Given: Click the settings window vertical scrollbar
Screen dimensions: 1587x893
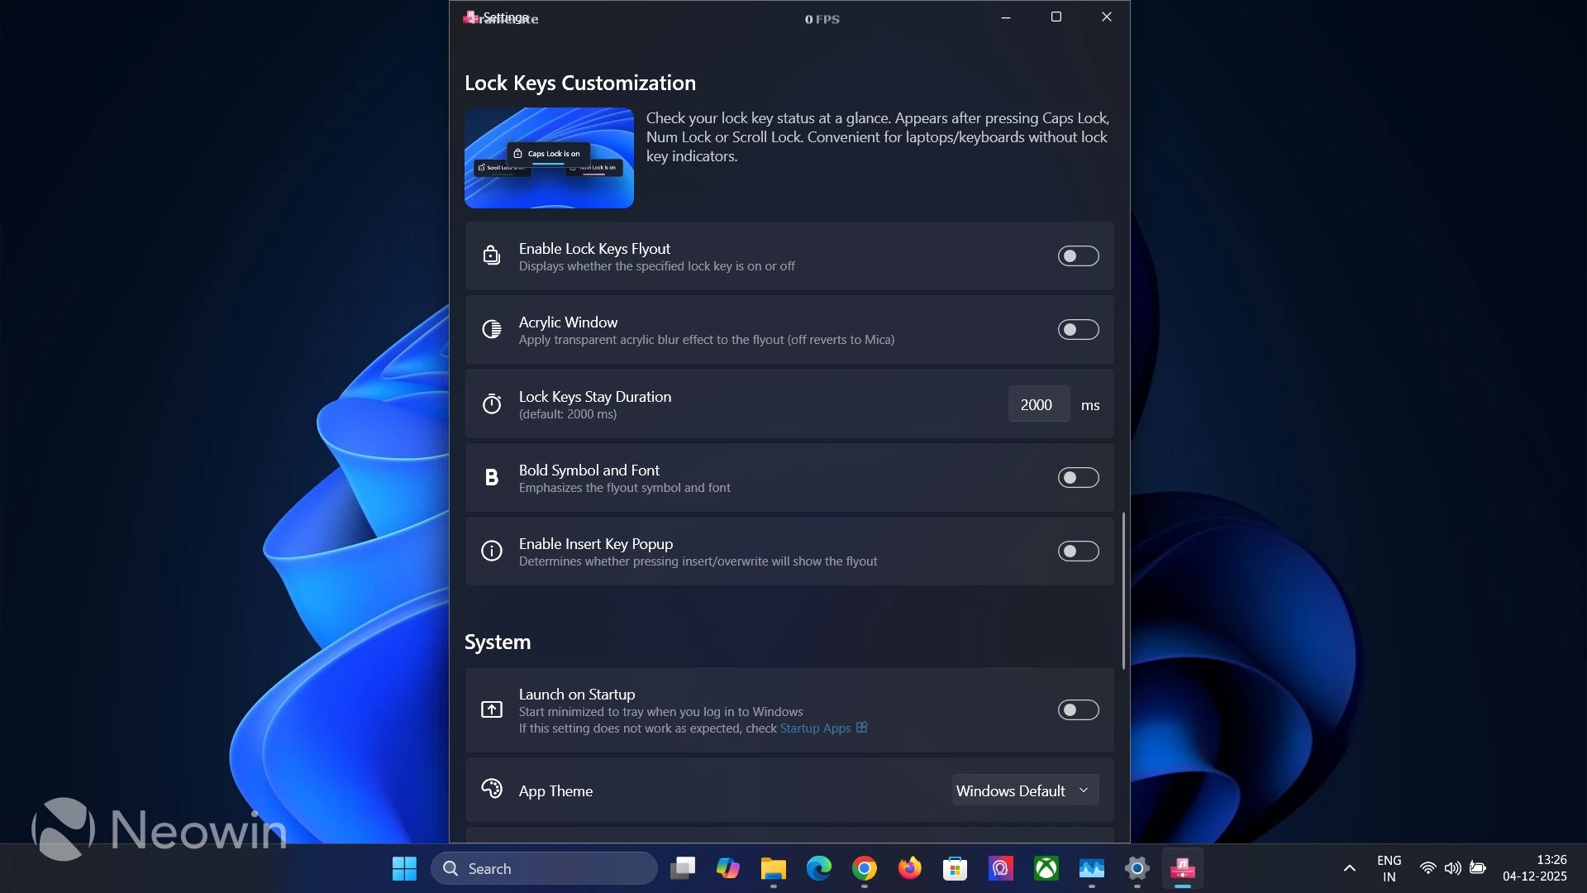Looking at the screenshot, I should (1123, 590).
